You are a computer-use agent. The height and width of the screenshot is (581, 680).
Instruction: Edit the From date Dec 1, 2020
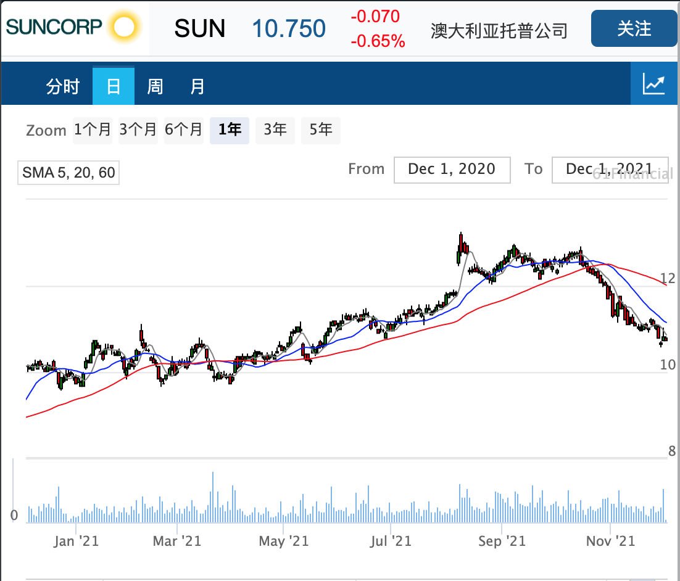(452, 170)
